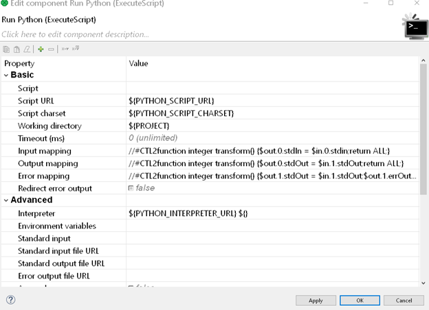Click the Error mapping CTL2 value
This screenshot has width=429, height=310.
click(x=272, y=176)
